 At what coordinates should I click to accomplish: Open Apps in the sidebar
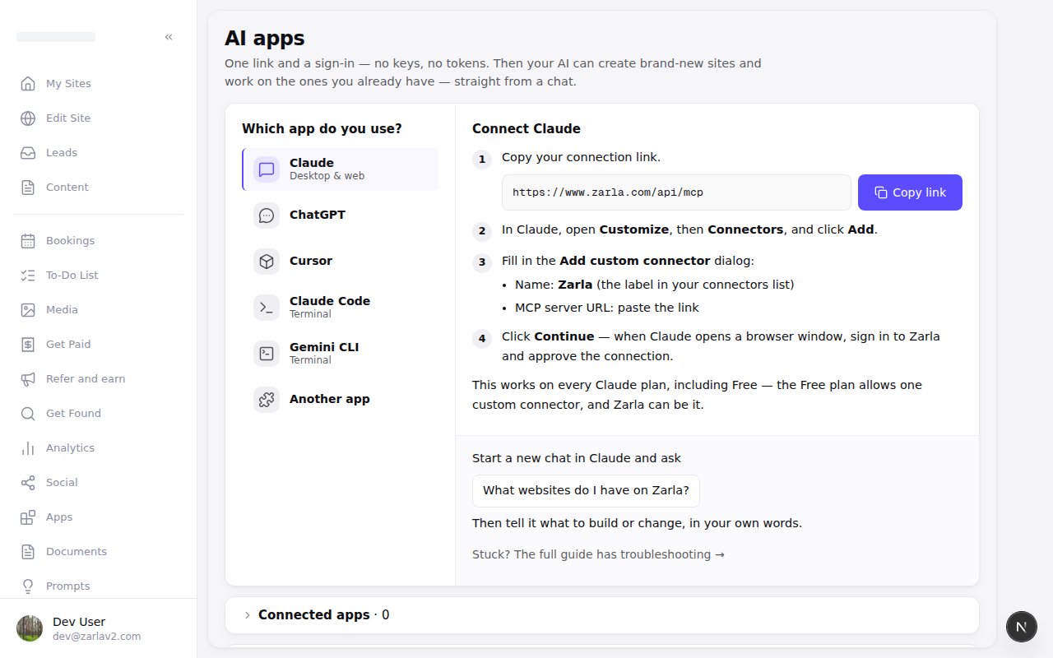99,517
